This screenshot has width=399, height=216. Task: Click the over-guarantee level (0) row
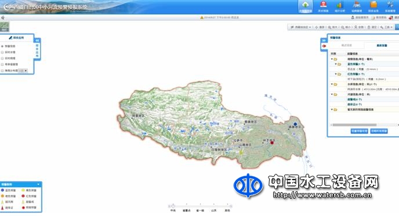click(364, 105)
